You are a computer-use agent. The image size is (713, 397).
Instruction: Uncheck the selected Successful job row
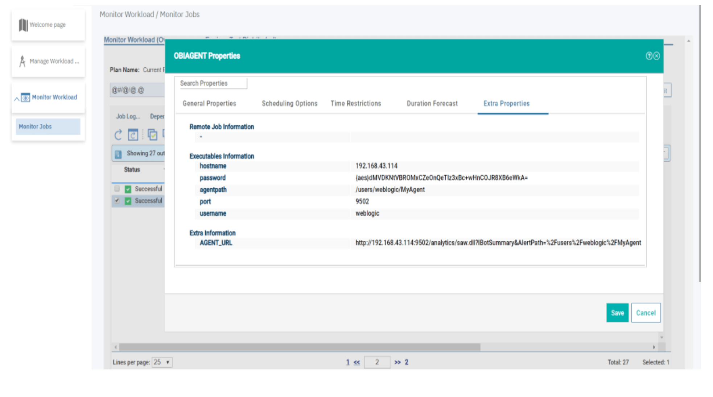117,200
